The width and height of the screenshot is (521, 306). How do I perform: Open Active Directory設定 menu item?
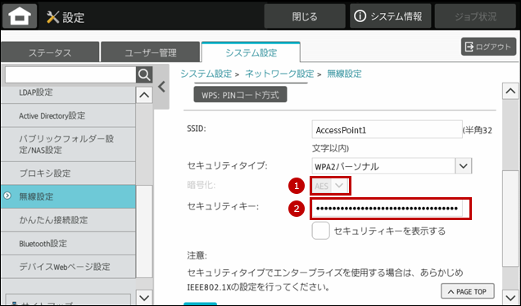coord(68,115)
